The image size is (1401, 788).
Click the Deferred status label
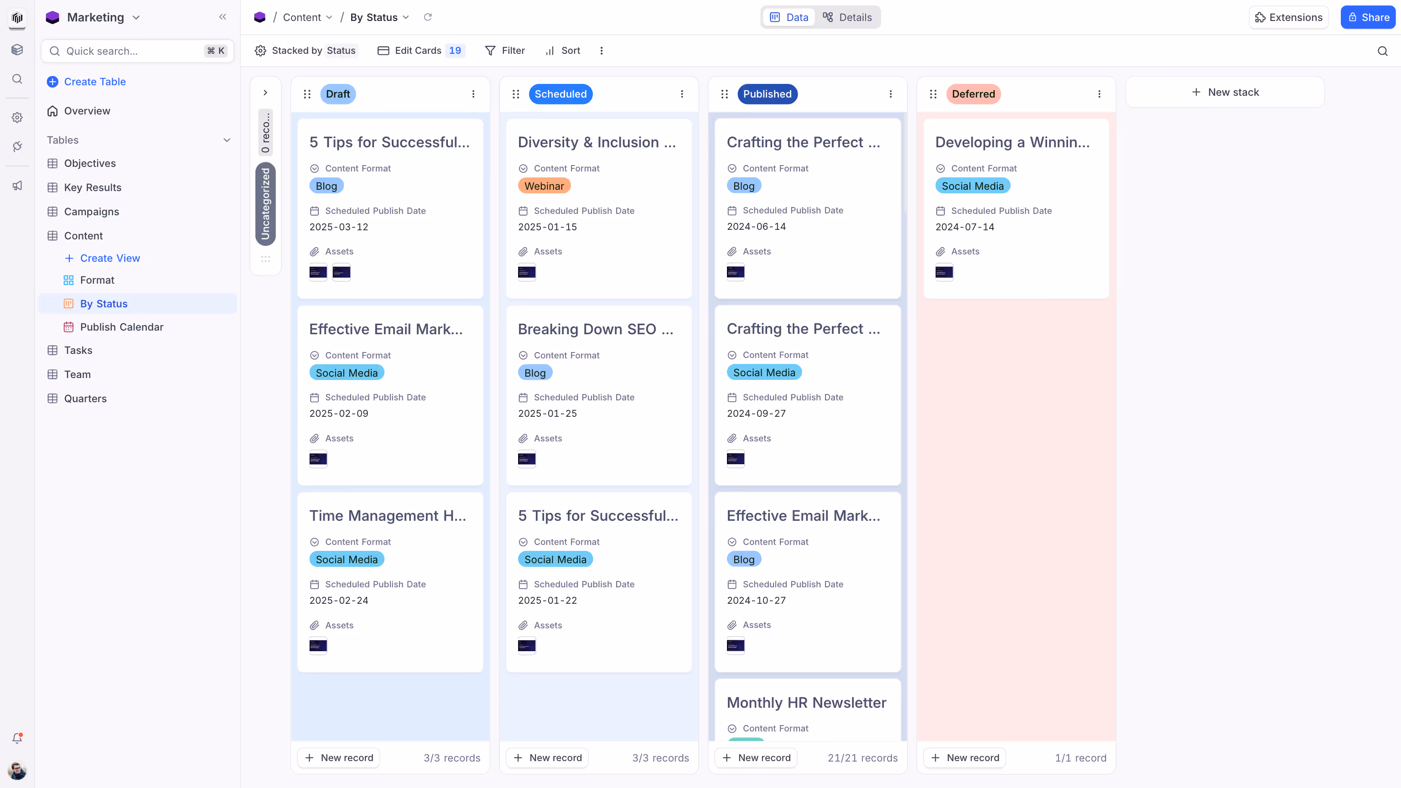coord(974,94)
